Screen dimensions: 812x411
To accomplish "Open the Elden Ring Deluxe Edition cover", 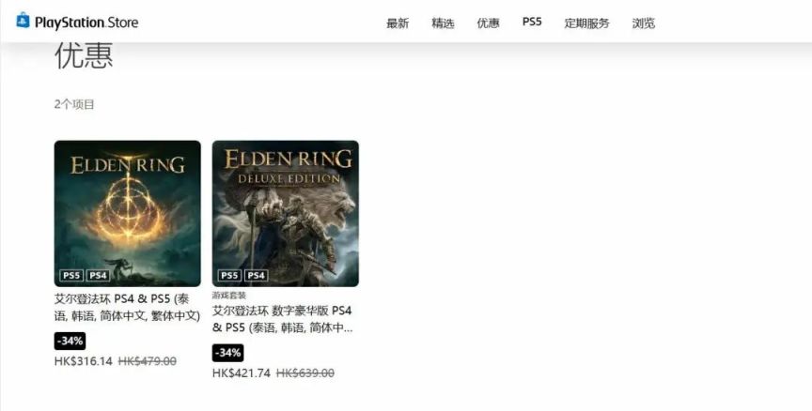I will 286,214.
